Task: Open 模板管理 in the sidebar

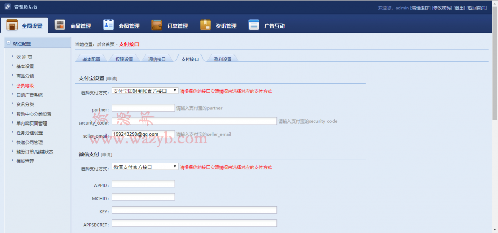Action: 25,161
